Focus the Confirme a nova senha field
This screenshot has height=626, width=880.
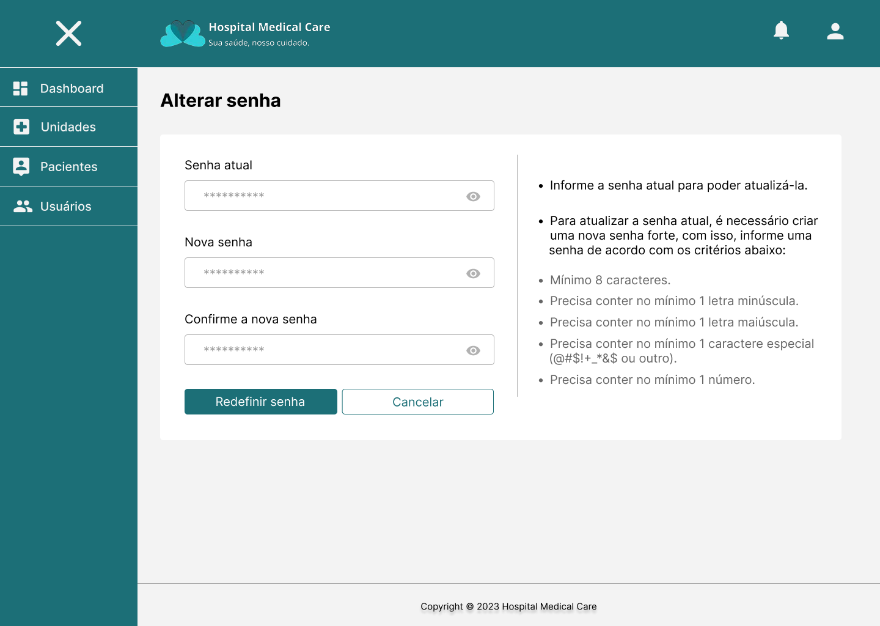click(x=339, y=350)
